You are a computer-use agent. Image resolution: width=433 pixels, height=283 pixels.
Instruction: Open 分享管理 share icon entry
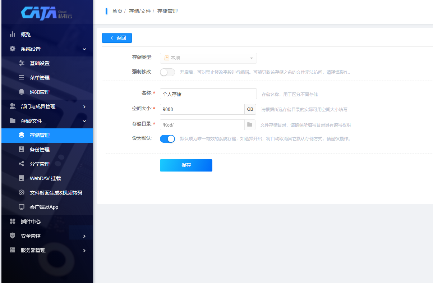point(22,164)
